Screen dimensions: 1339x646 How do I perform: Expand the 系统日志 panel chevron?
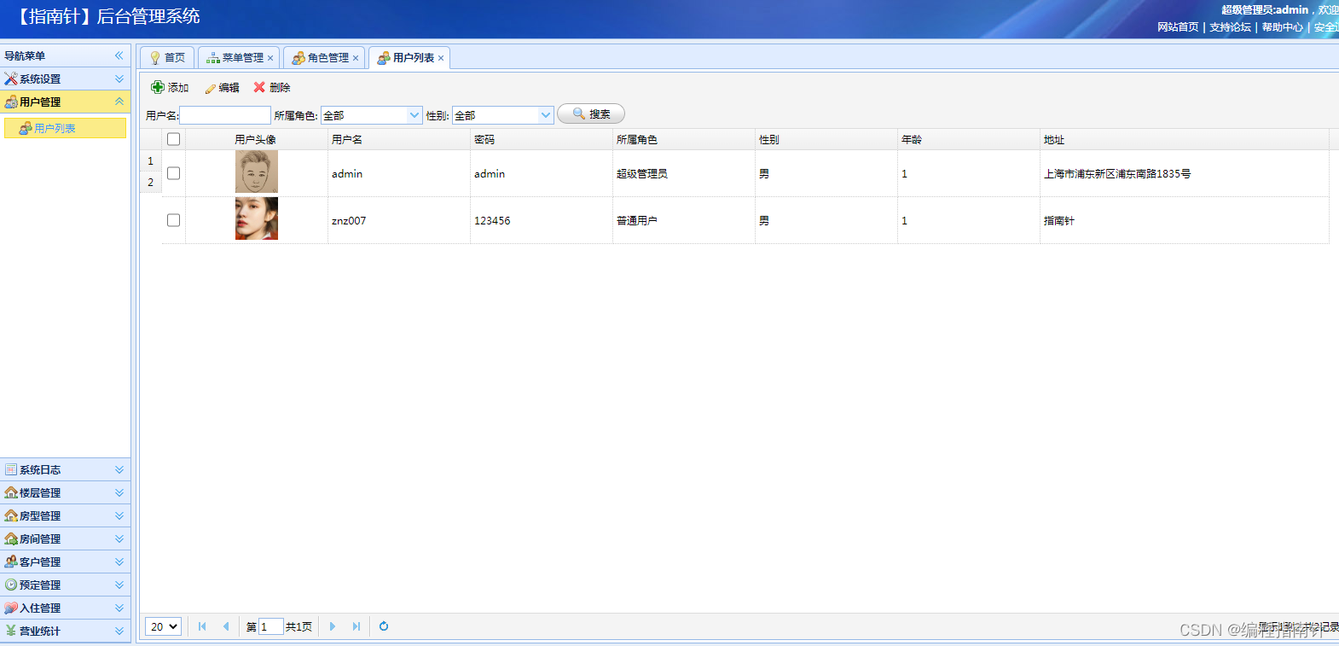coord(119,469)
